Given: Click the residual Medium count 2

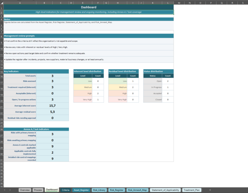Looking at the screenshot, I should pos(133,87).
